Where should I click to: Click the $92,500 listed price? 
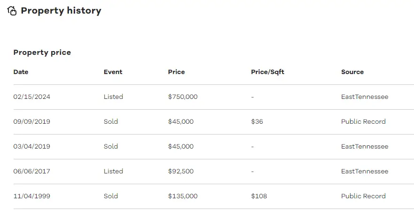pyautogui.click(x=181, y=171)
